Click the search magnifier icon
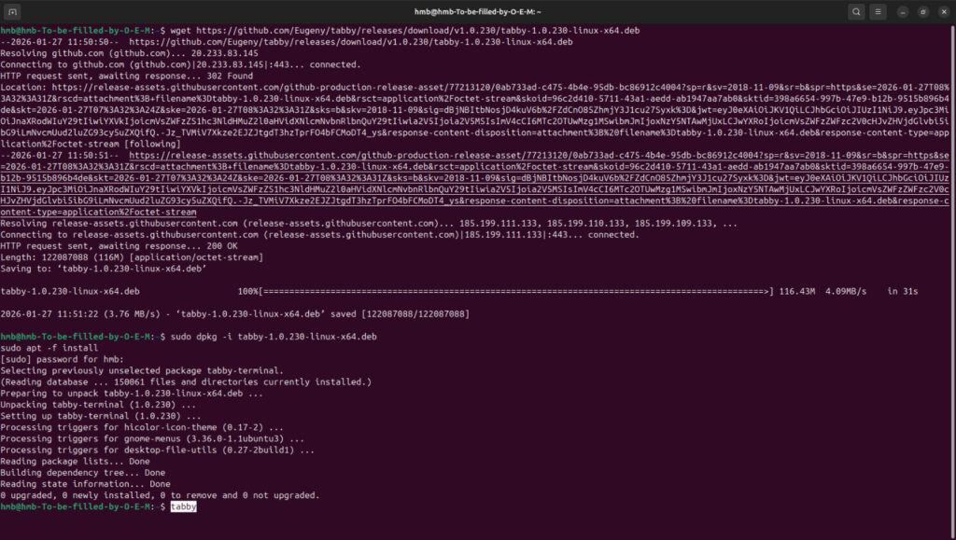Viewport: 956px width, 540px height. 856,11
